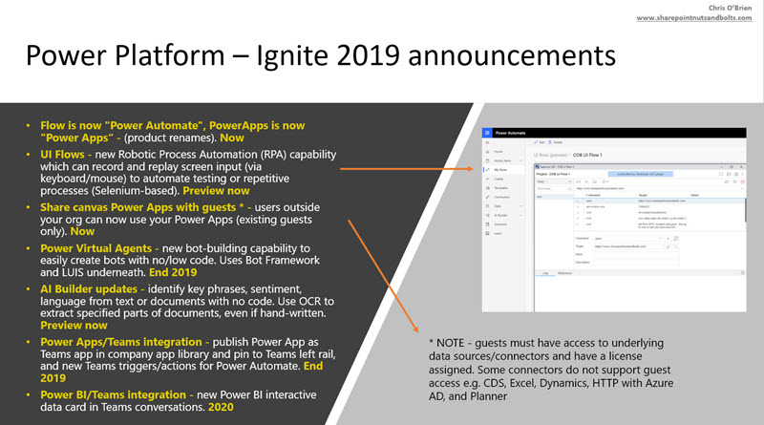Click the 'UI Flows' bullet heading
764x425 pixels.
click(62, 155)
